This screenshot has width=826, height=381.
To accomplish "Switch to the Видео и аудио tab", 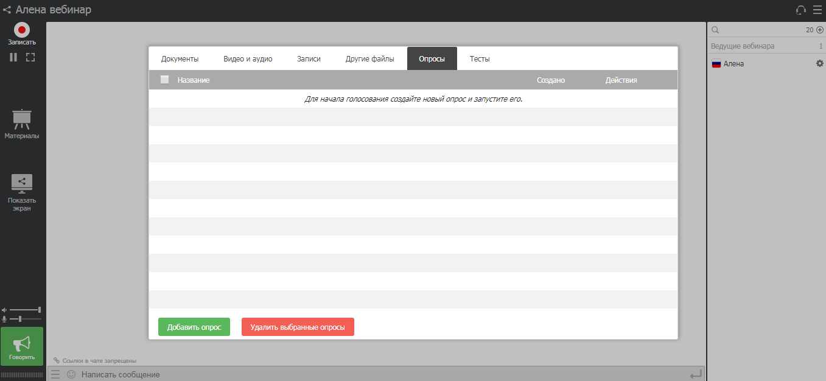I will [x=248, y=58].
